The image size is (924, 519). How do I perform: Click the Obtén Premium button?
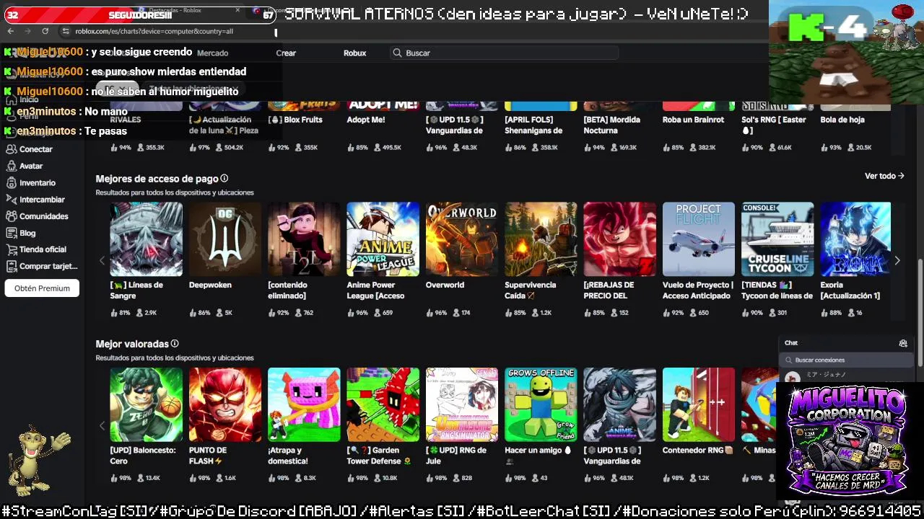[42, 288]
